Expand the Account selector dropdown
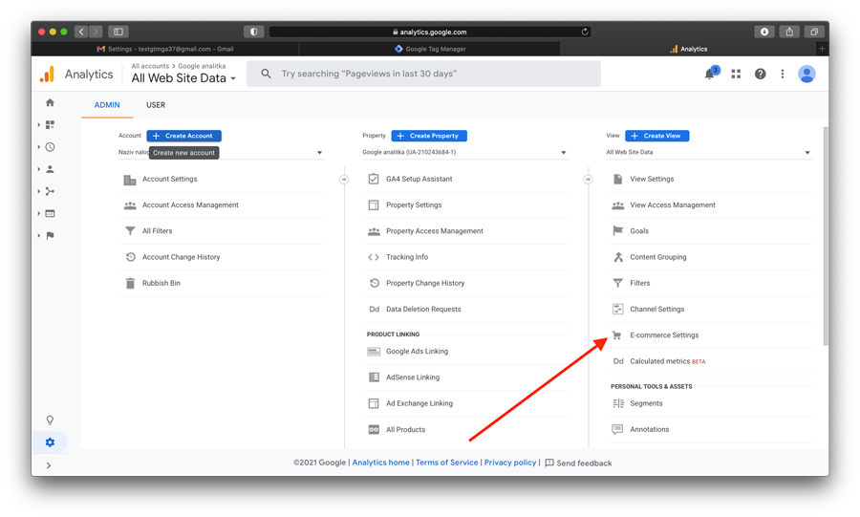The image size is (860, 517). [x=319, y=153]
